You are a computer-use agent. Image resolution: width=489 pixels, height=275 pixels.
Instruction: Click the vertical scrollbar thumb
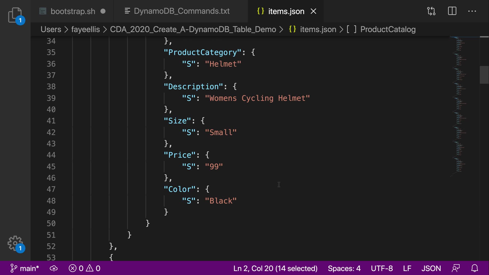[x=484, y=75]
